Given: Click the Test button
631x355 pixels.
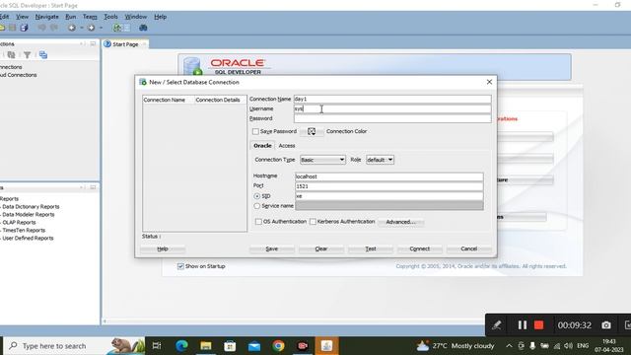Looking at the screenshot, I should [371, 248].
